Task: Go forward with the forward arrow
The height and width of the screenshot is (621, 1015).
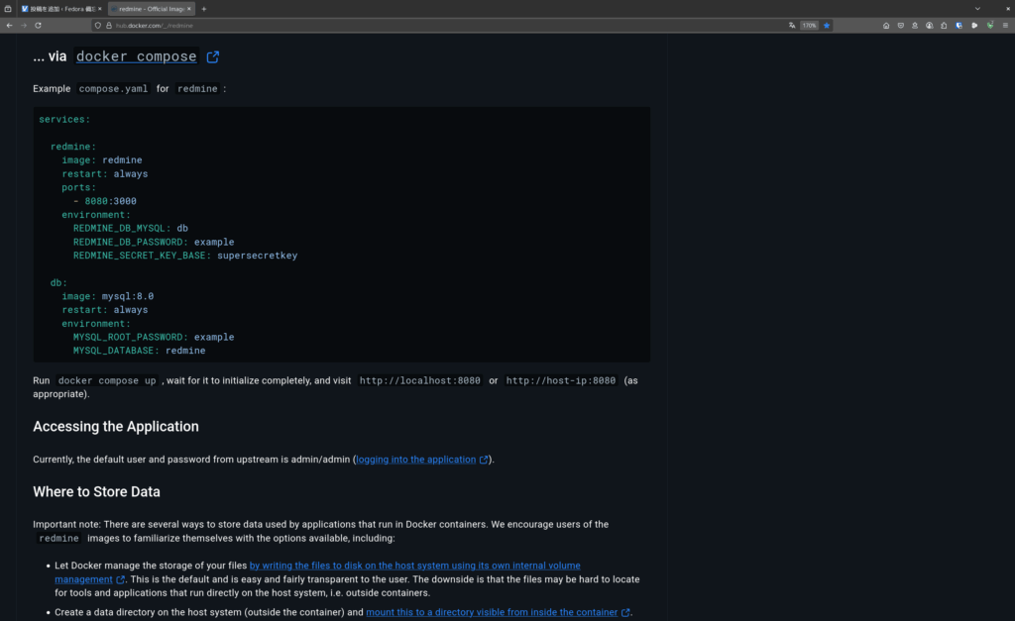Action: click(x=24, y=25)
